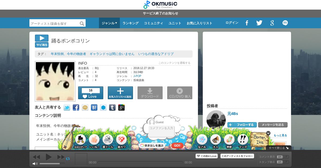The width and height of the screenshot is (321, 168).
Task: Click the OKMusic logo
Action: [160, 5]
